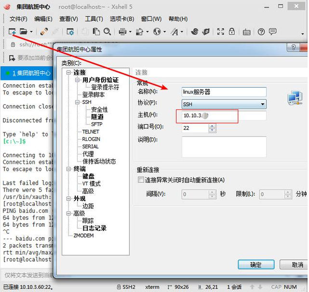Click the globe encoding toolbar icon
Viewport: 309px width, 292px height.
(157, 32)
